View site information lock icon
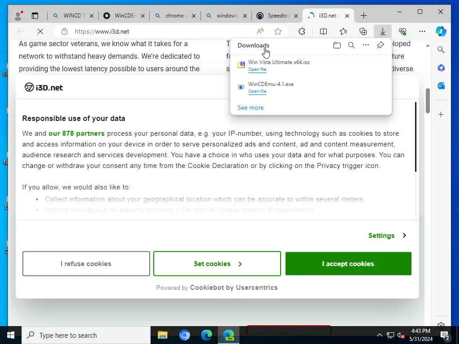 pyautogui.click(x=65, y=31)
